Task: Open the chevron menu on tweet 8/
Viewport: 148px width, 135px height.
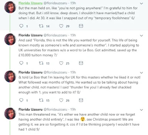Action: click(x=141, y=73)
